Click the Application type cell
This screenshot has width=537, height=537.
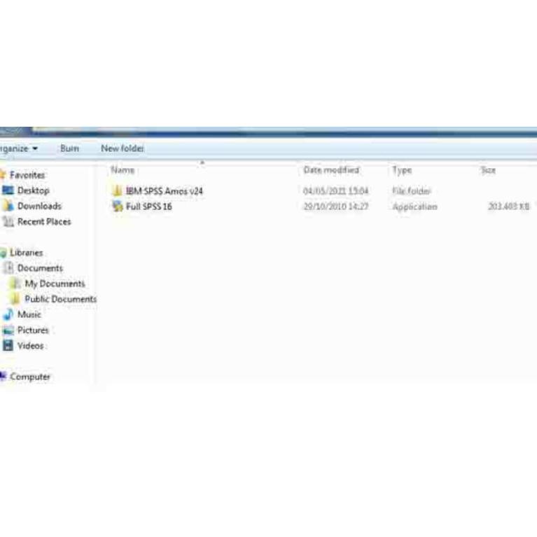click(414, 207)
